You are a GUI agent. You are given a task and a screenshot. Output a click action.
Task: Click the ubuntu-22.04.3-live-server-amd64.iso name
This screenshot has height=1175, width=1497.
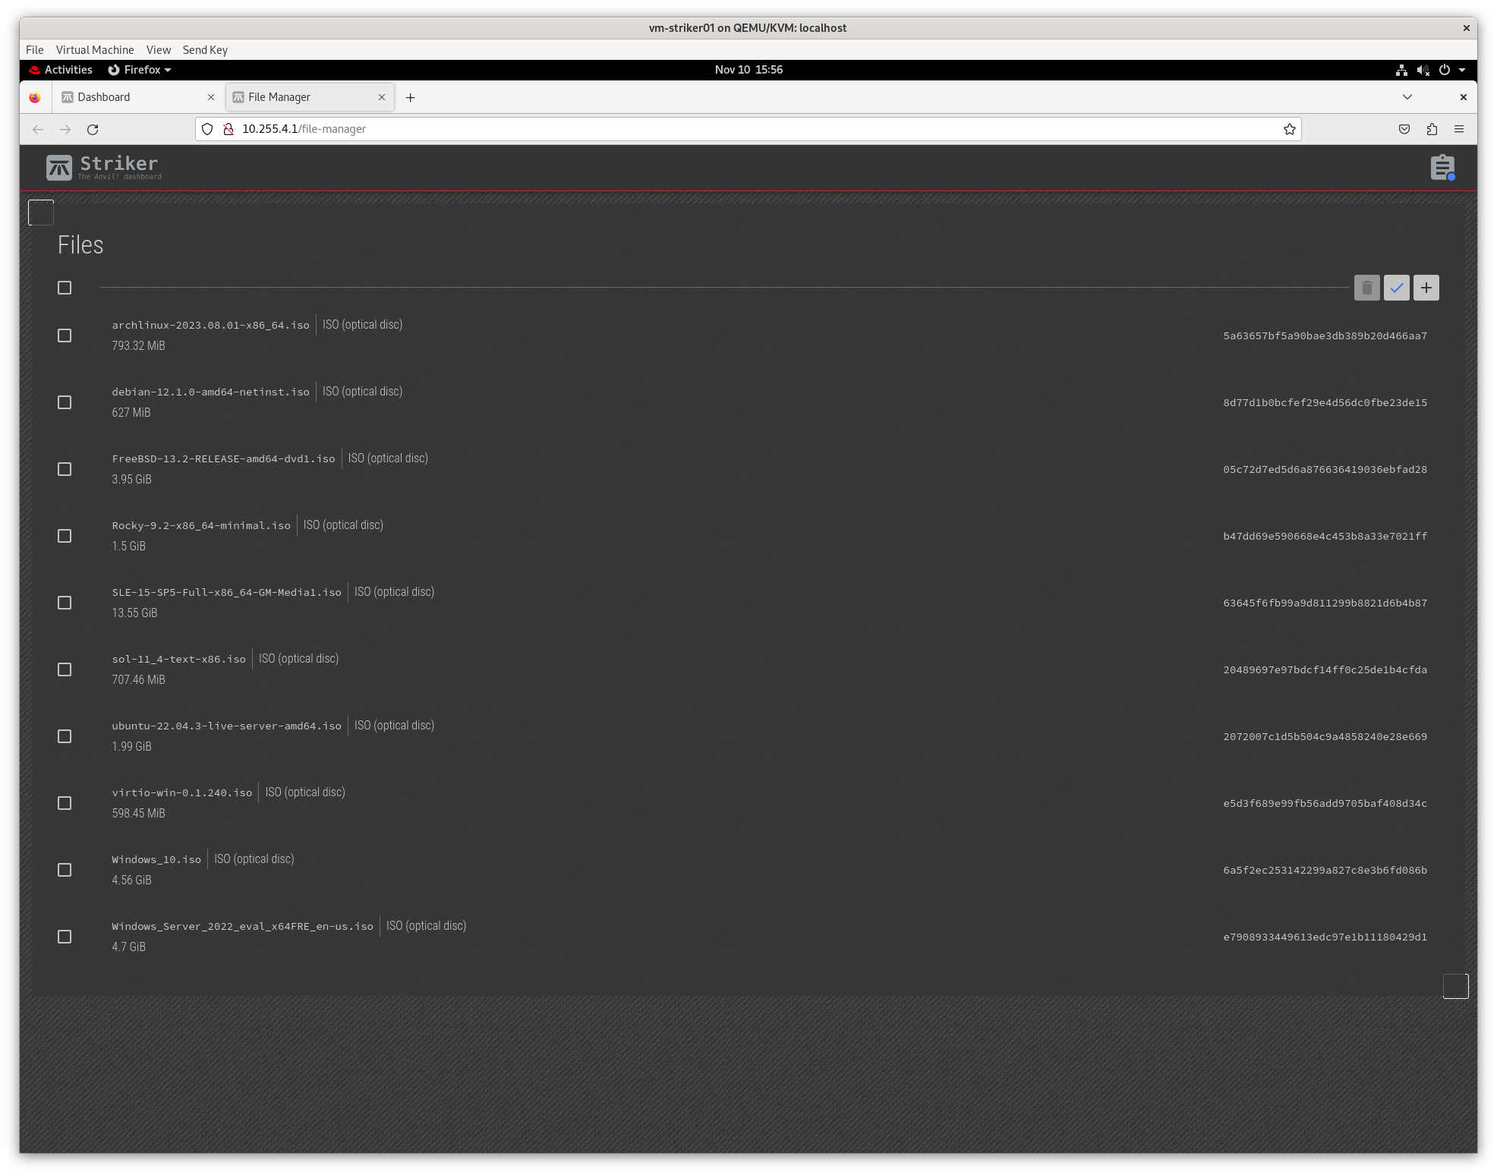click(x=227, y=726)
